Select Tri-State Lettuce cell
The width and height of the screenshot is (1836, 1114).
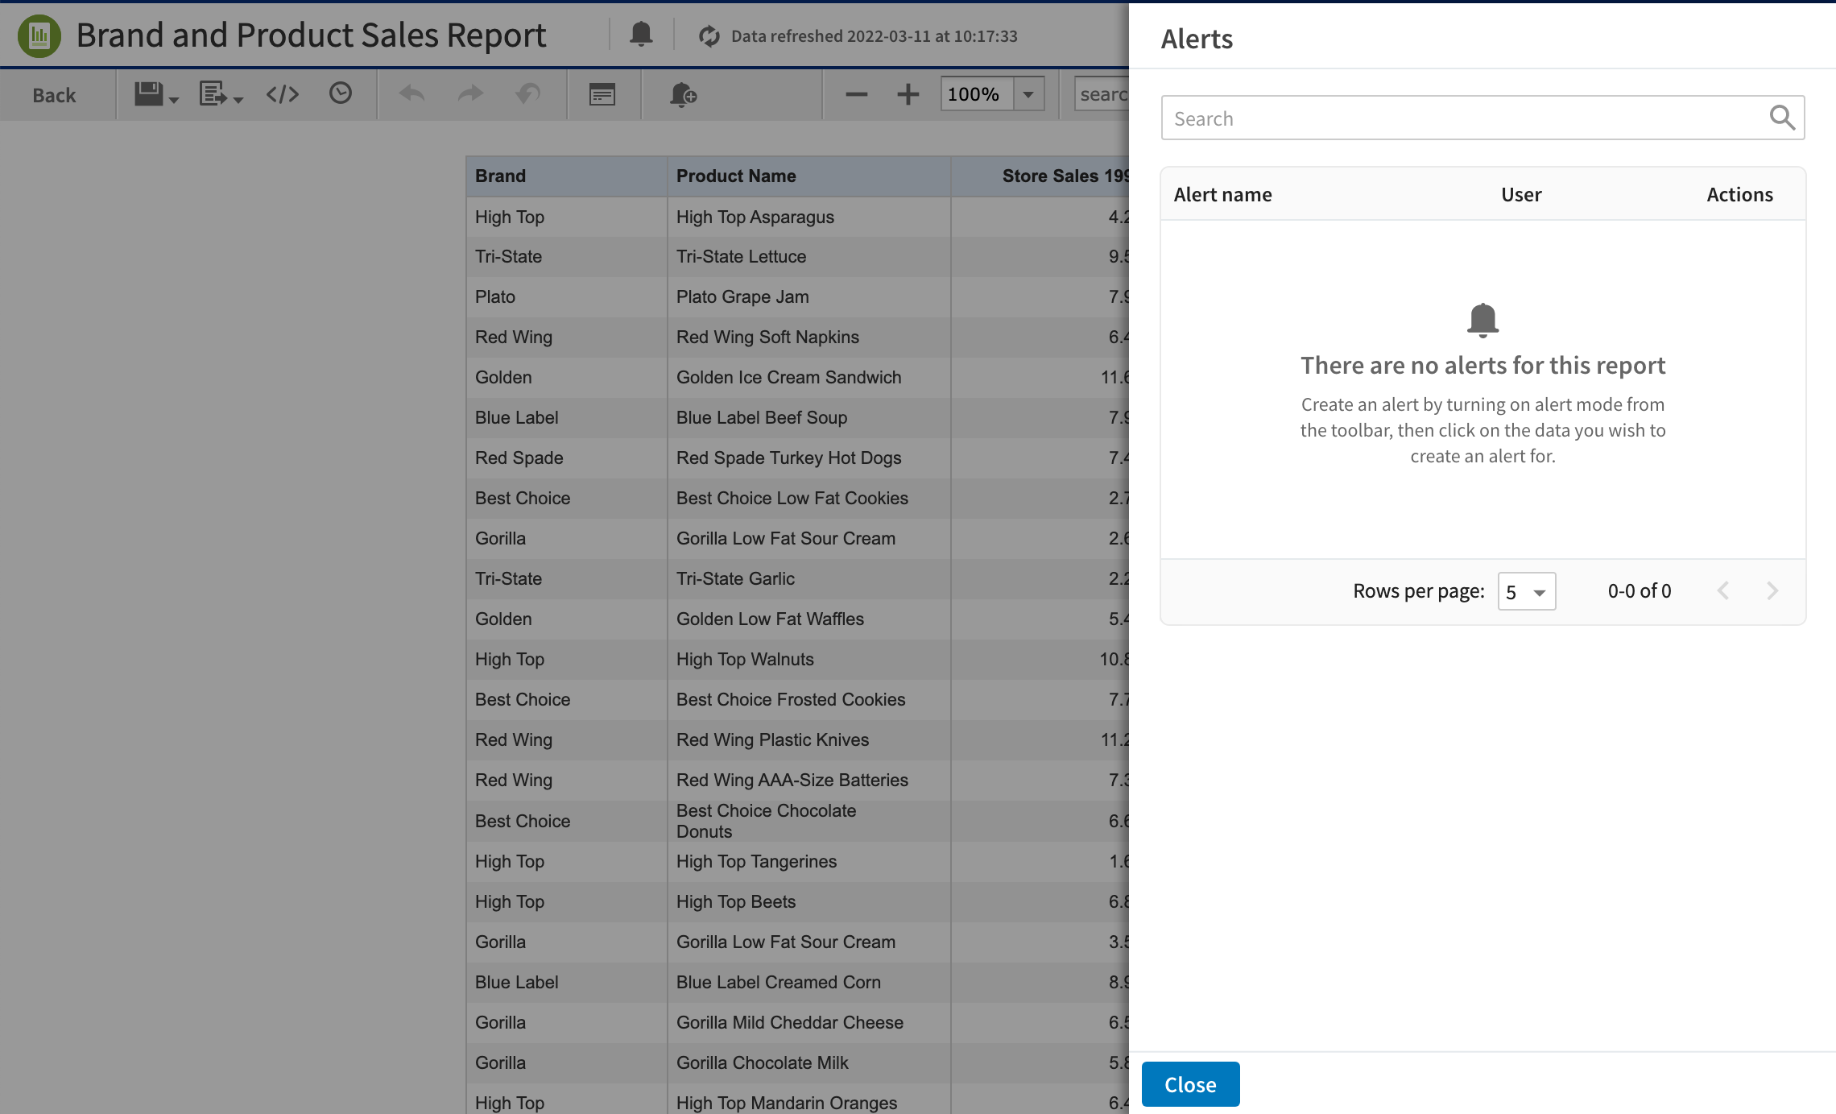(x=808, y=256)
